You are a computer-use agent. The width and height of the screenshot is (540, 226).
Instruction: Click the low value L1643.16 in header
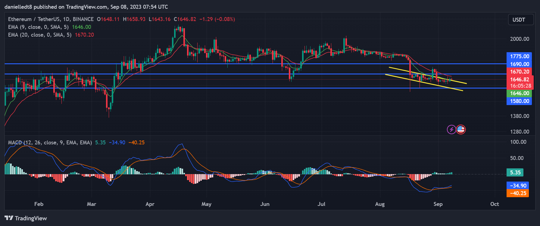[160, 19]
